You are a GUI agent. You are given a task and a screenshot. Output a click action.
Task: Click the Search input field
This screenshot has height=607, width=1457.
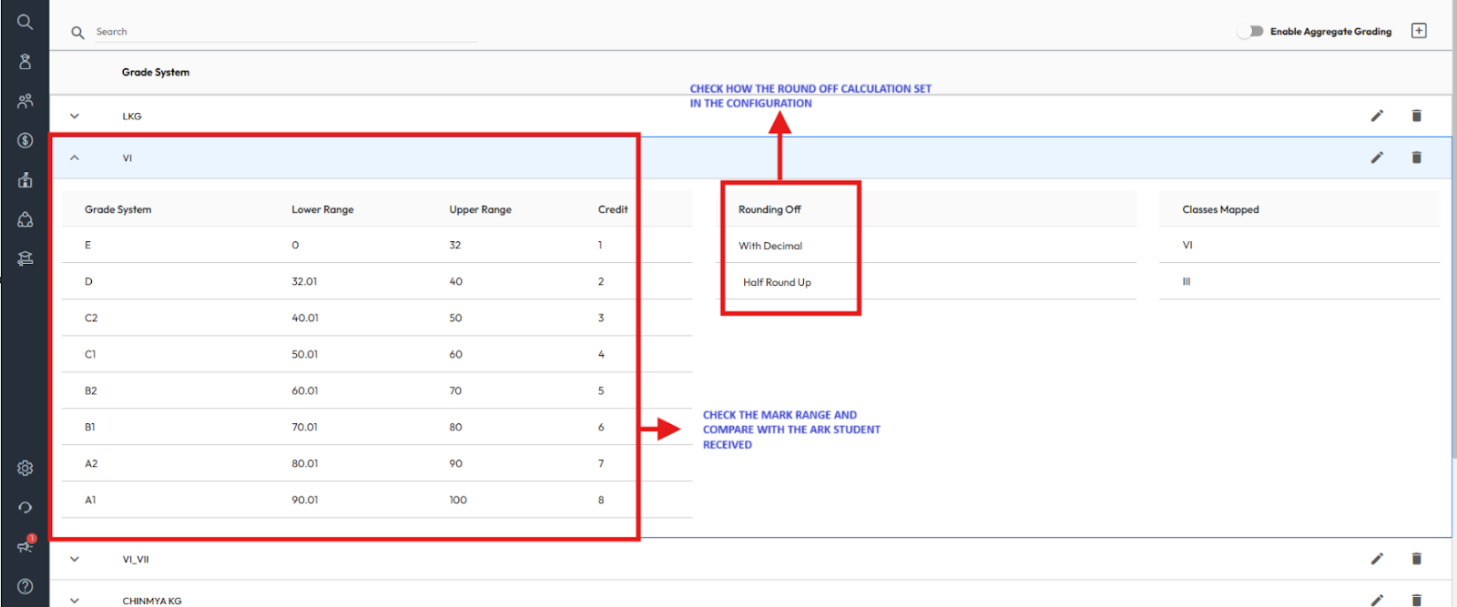284,32
